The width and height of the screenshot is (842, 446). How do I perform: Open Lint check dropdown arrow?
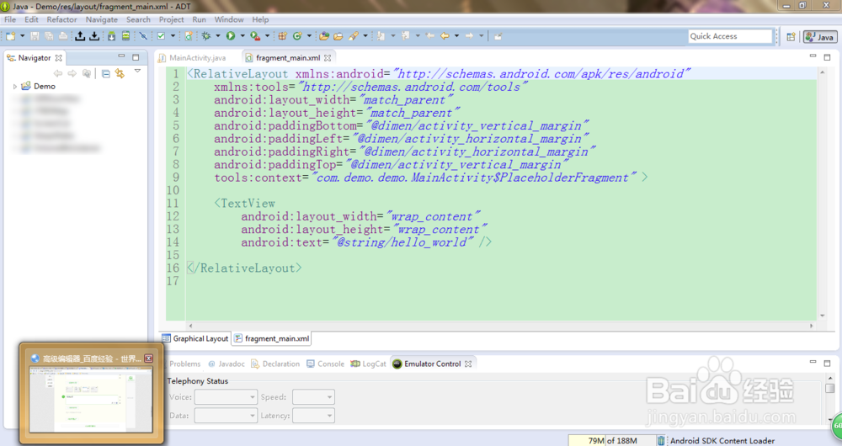(x=173, y=36)
